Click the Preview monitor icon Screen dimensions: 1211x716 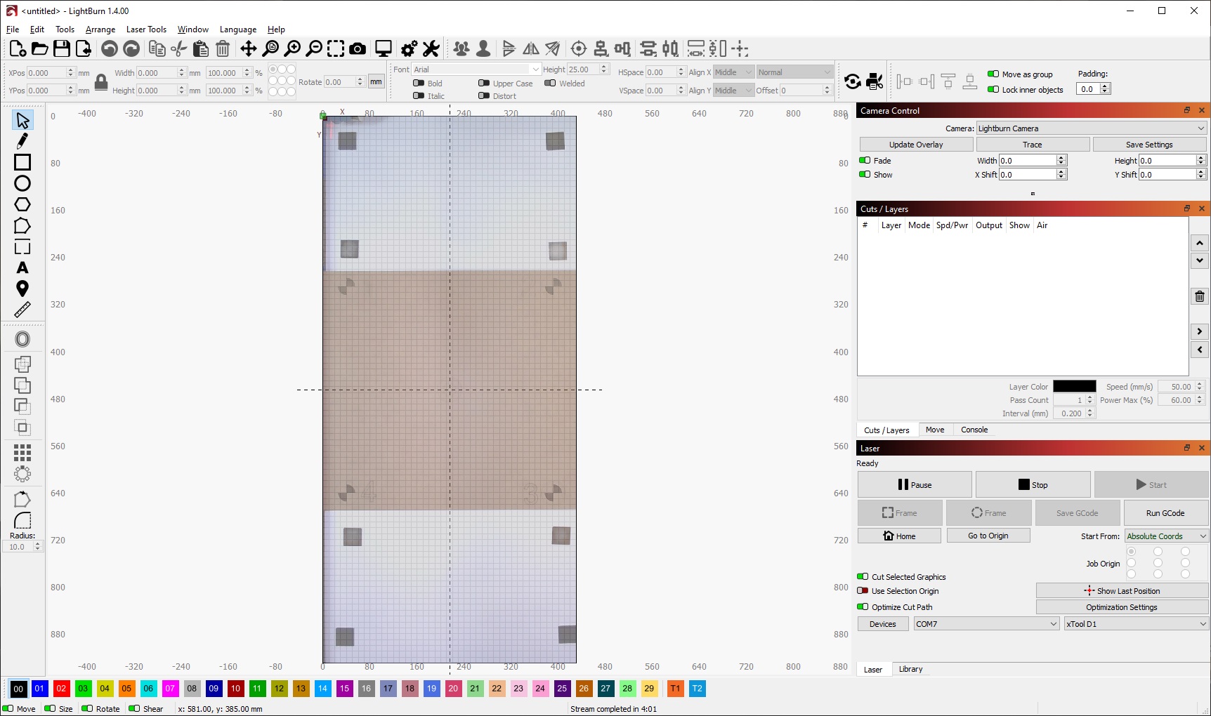pyautogui.click(x=384, y=48)
